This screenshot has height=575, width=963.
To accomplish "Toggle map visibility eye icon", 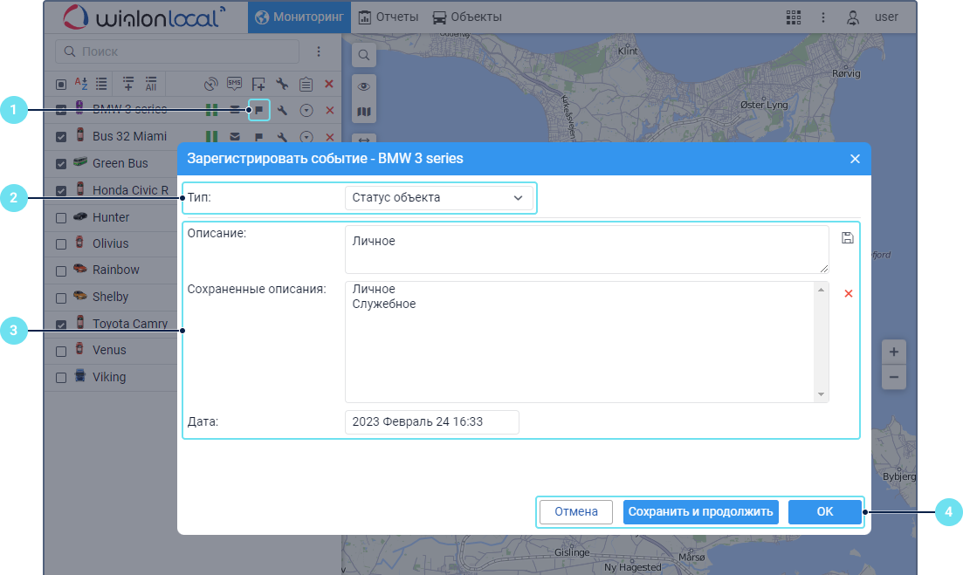I will (363, 86).
